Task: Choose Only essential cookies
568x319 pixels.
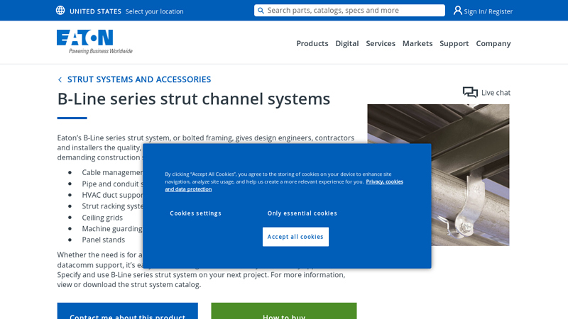Action: (302, 213)
